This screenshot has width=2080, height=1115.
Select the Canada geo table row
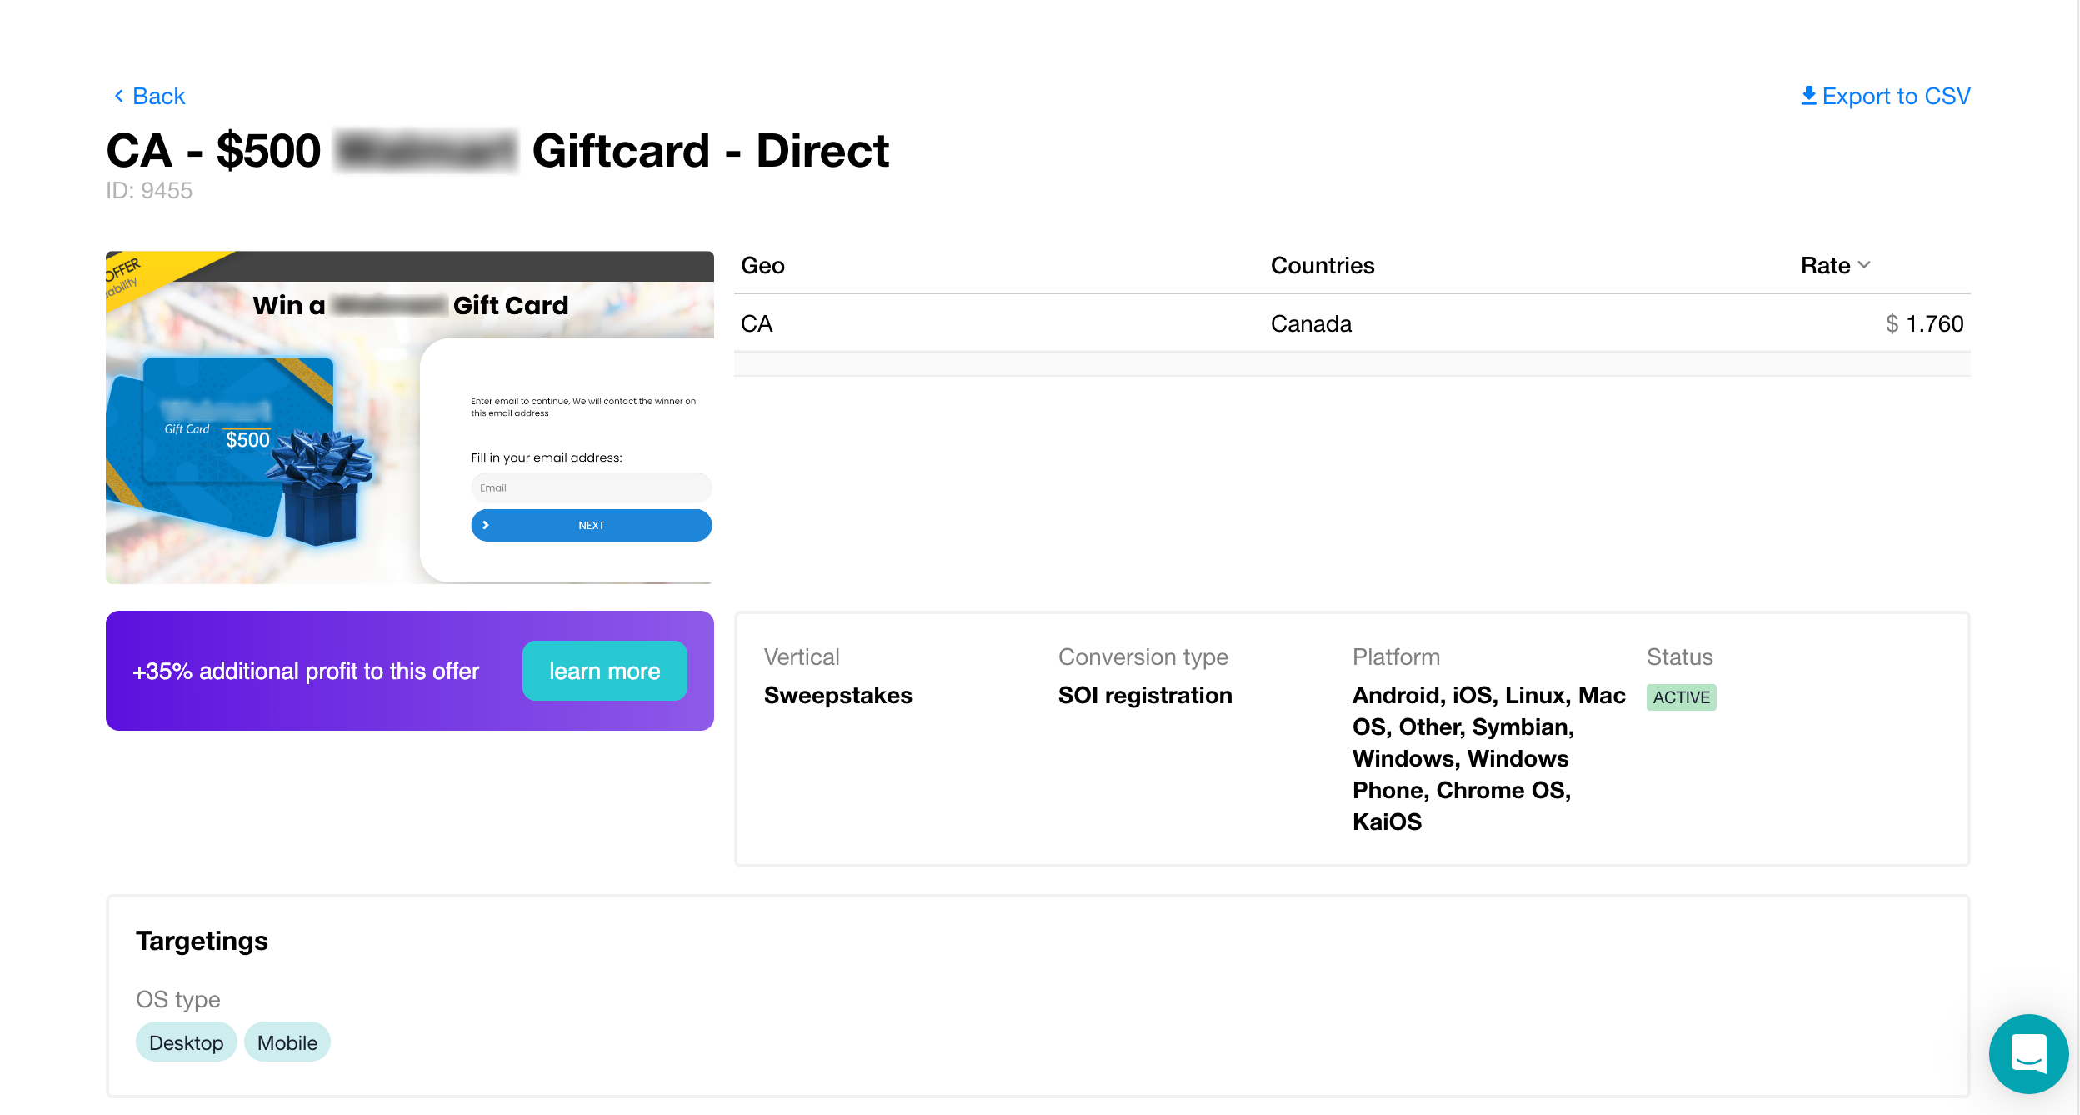(x=1351, y=323)
